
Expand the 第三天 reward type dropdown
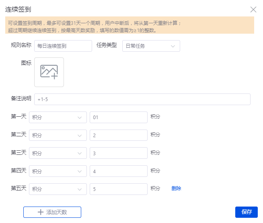click(58, 153)
